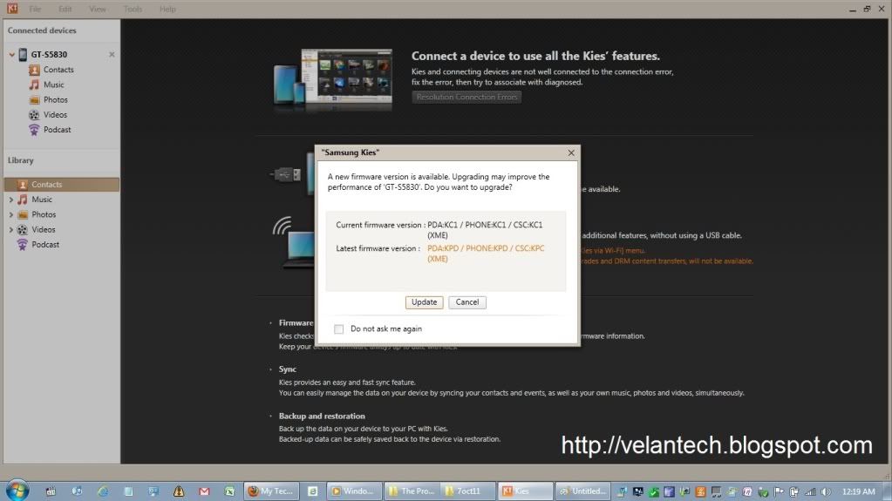Open the Edit menu
The image size is (892, 501).
(x=65, y=9)
